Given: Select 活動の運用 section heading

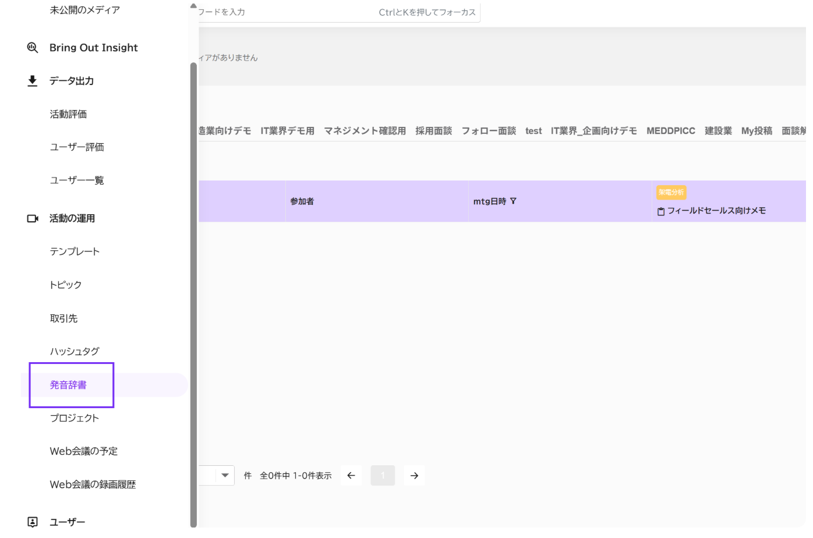Looking at the screenshot, I should pos(72,218).
